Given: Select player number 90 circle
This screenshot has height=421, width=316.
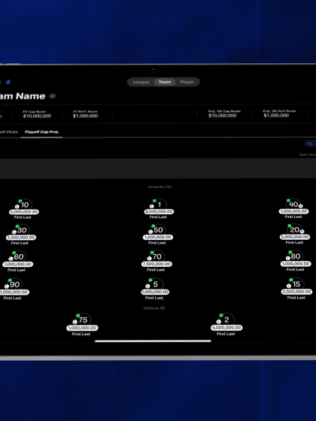Looking at the screenshot, I should tap(16, 284).
